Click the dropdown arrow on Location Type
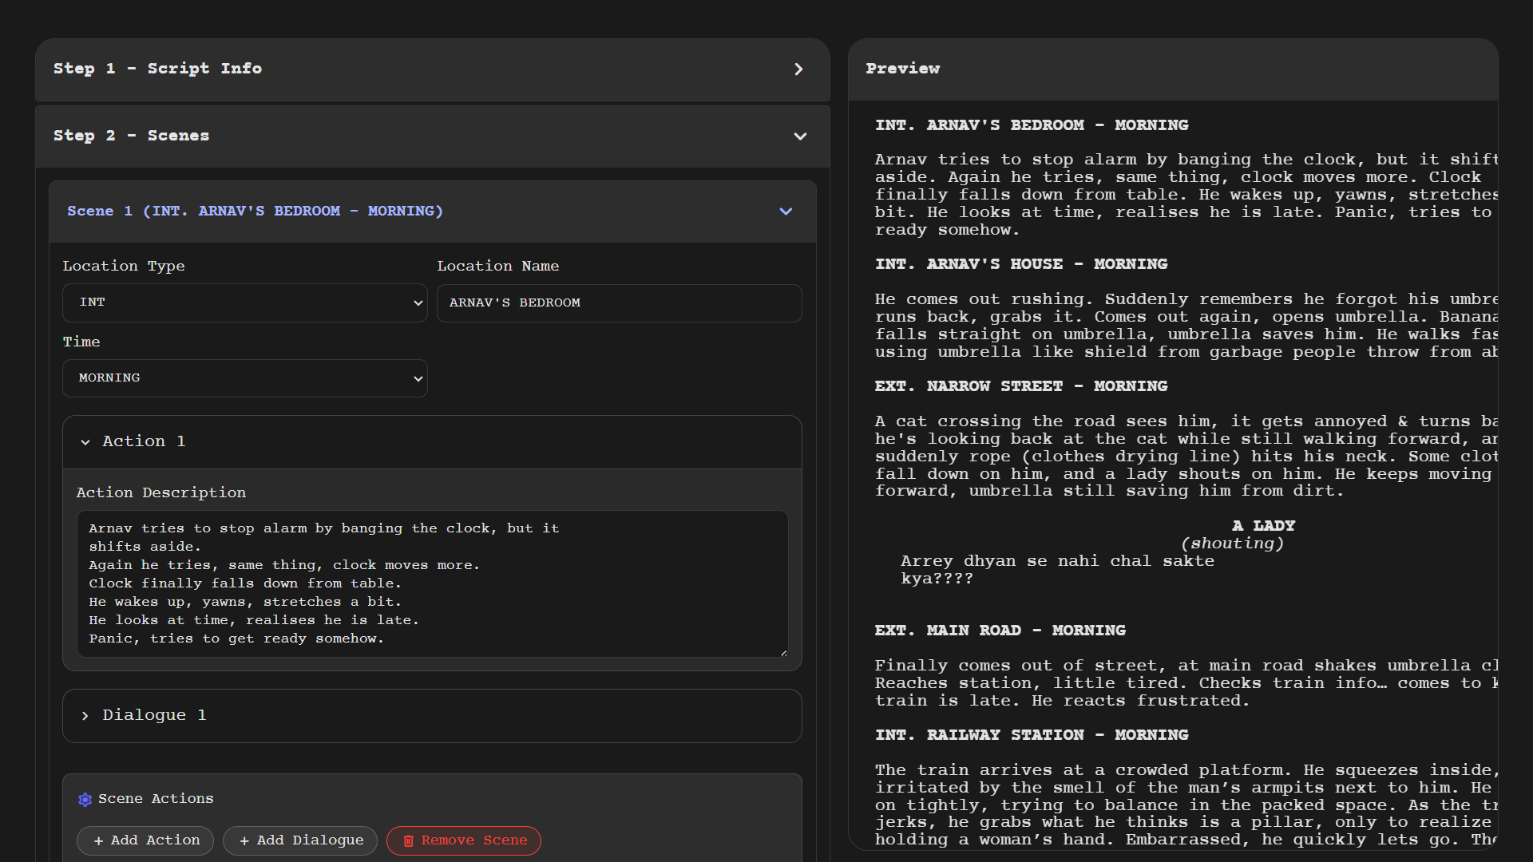 click(x=418, y=302)
